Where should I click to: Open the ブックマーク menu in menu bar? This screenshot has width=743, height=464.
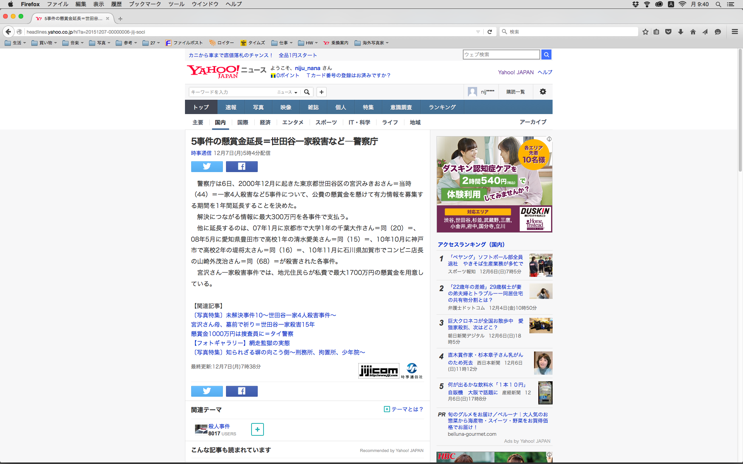tap(145, 4)
